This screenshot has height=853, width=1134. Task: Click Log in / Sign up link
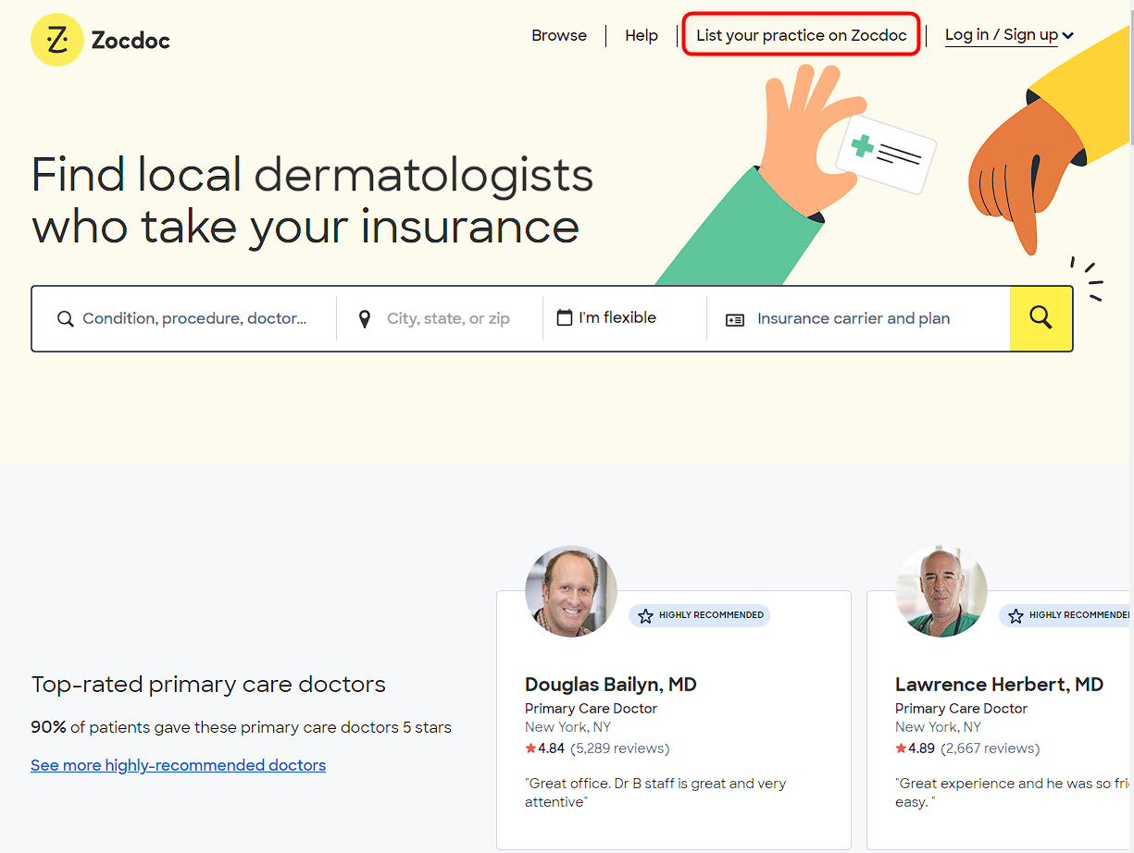[x=1002, y=35]
